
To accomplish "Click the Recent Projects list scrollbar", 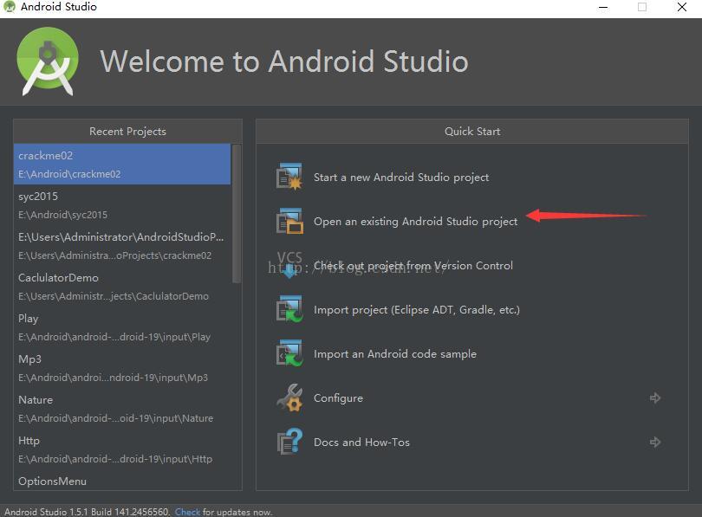I will (237, 214).
